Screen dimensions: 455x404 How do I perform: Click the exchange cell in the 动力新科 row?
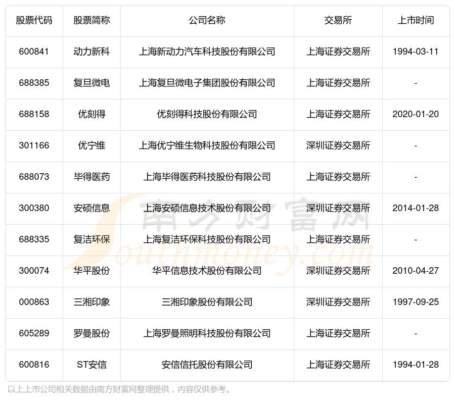pos(338,52)
